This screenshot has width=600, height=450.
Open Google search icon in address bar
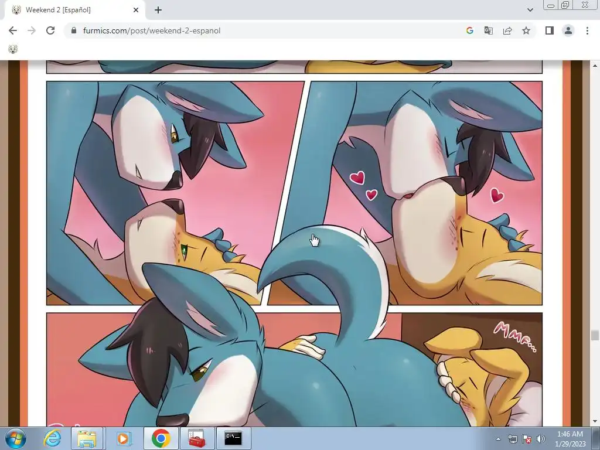coord(469,30)
